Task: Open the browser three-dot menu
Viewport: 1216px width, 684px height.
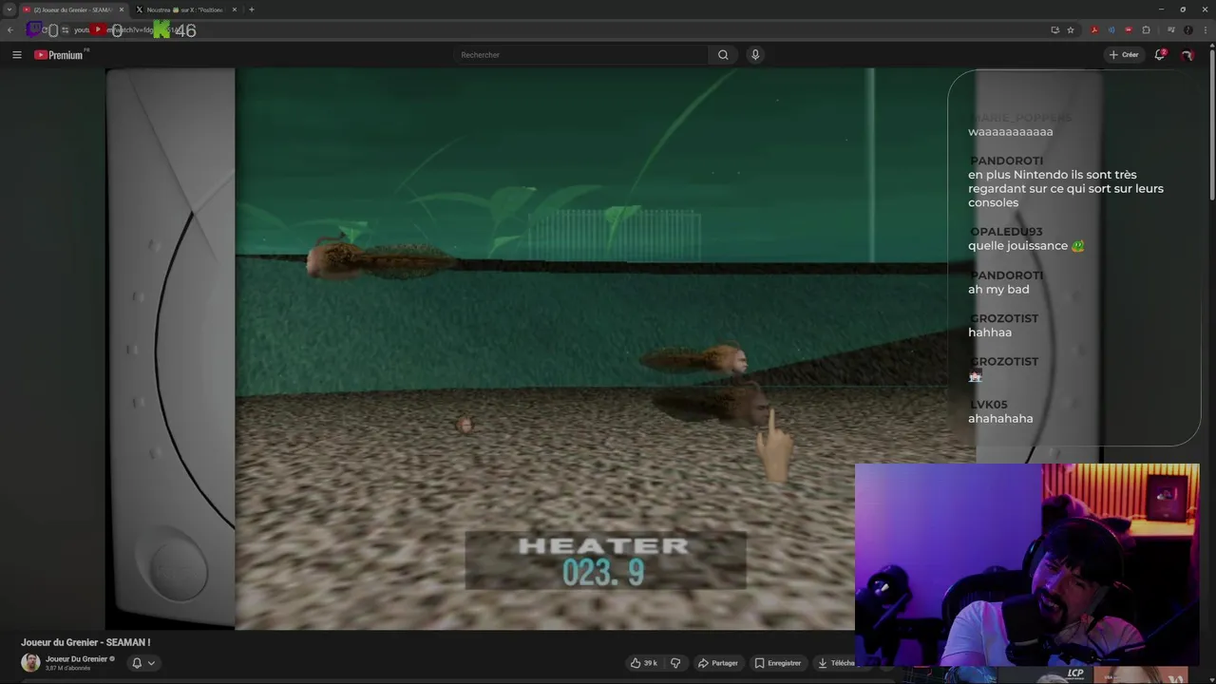Action: pos(1205,30)
